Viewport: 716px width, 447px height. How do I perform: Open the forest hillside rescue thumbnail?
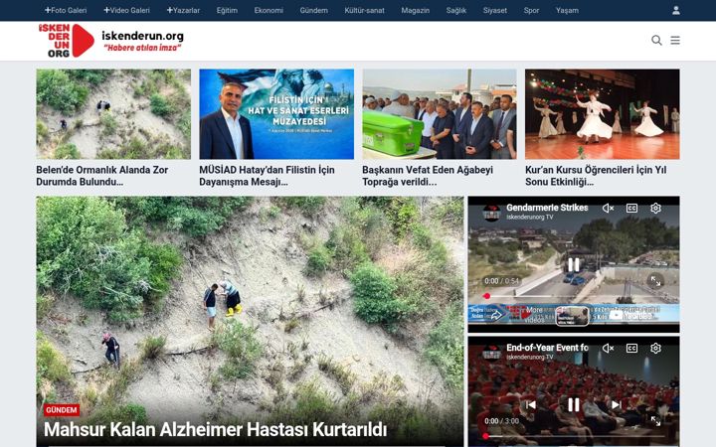pos(113,114)
